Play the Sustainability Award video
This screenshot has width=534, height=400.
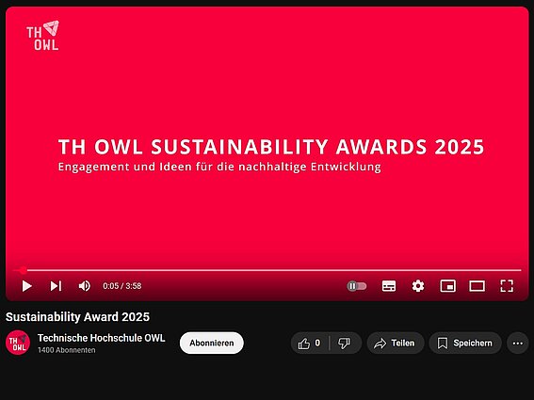27,286
